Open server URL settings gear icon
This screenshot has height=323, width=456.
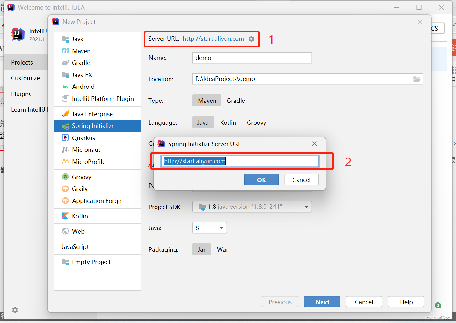click(251, 39)
